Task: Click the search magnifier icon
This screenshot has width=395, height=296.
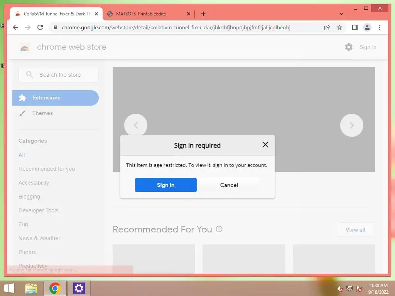Action: [29, 74]
